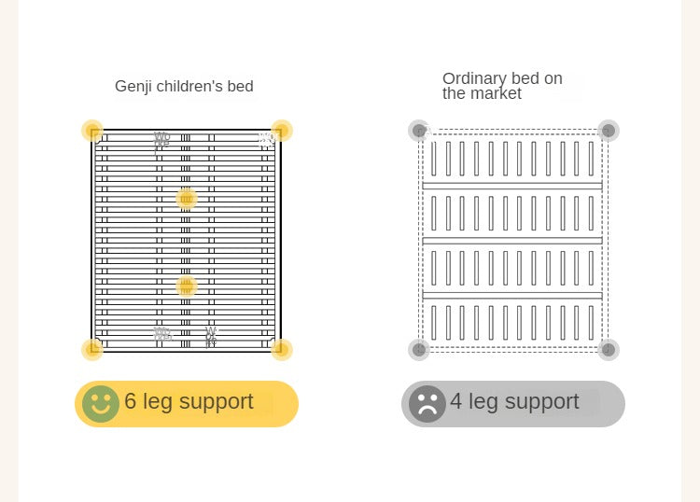Click the top-left gray leg marker on ordinary bed
700x502 pixels.
click(419, 131)
